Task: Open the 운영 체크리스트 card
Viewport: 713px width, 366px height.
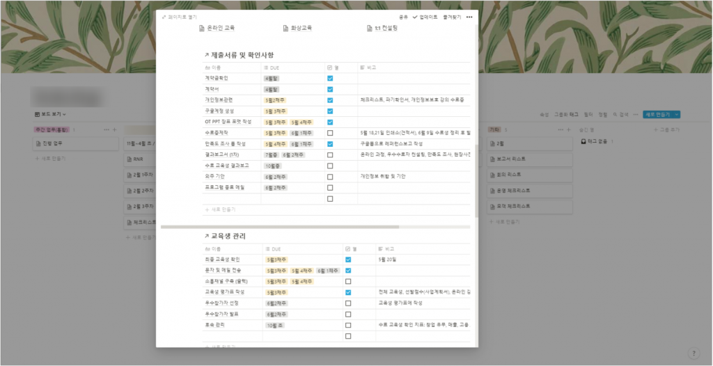Action: point(530,191)
